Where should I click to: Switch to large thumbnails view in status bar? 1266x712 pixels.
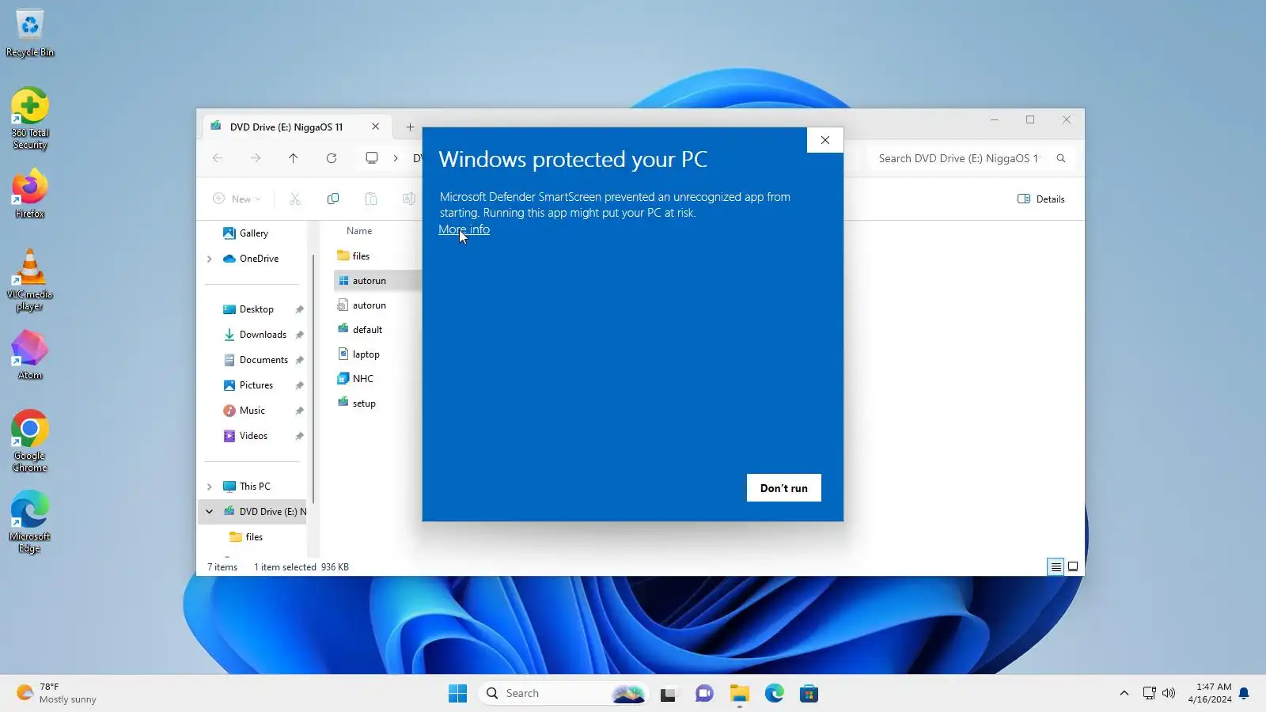tap(1073, 566)
